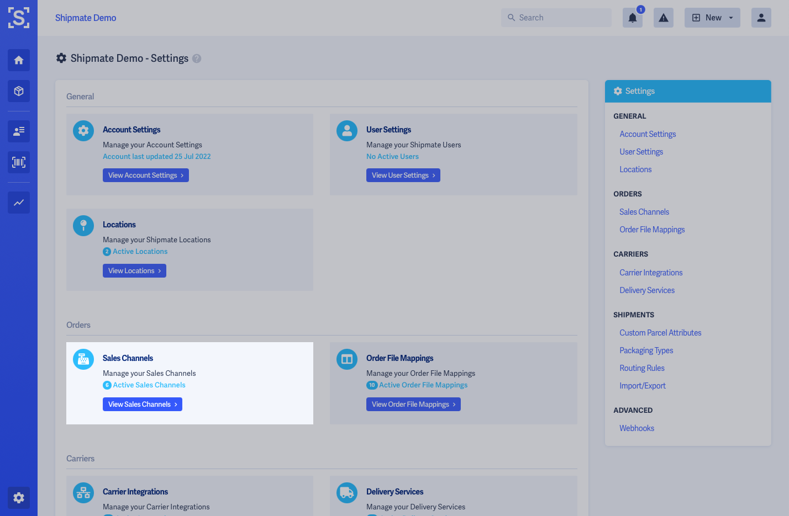Click View Account Settings button
The image size is (789, 516).
click(146, 175)
